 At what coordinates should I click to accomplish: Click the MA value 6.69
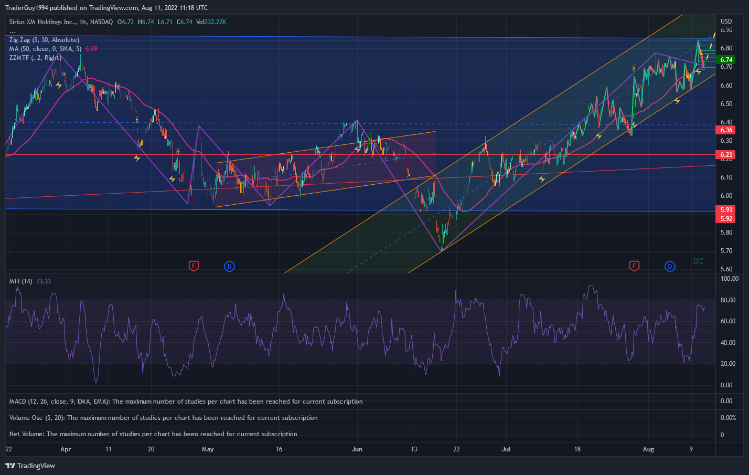pos(91,49)
